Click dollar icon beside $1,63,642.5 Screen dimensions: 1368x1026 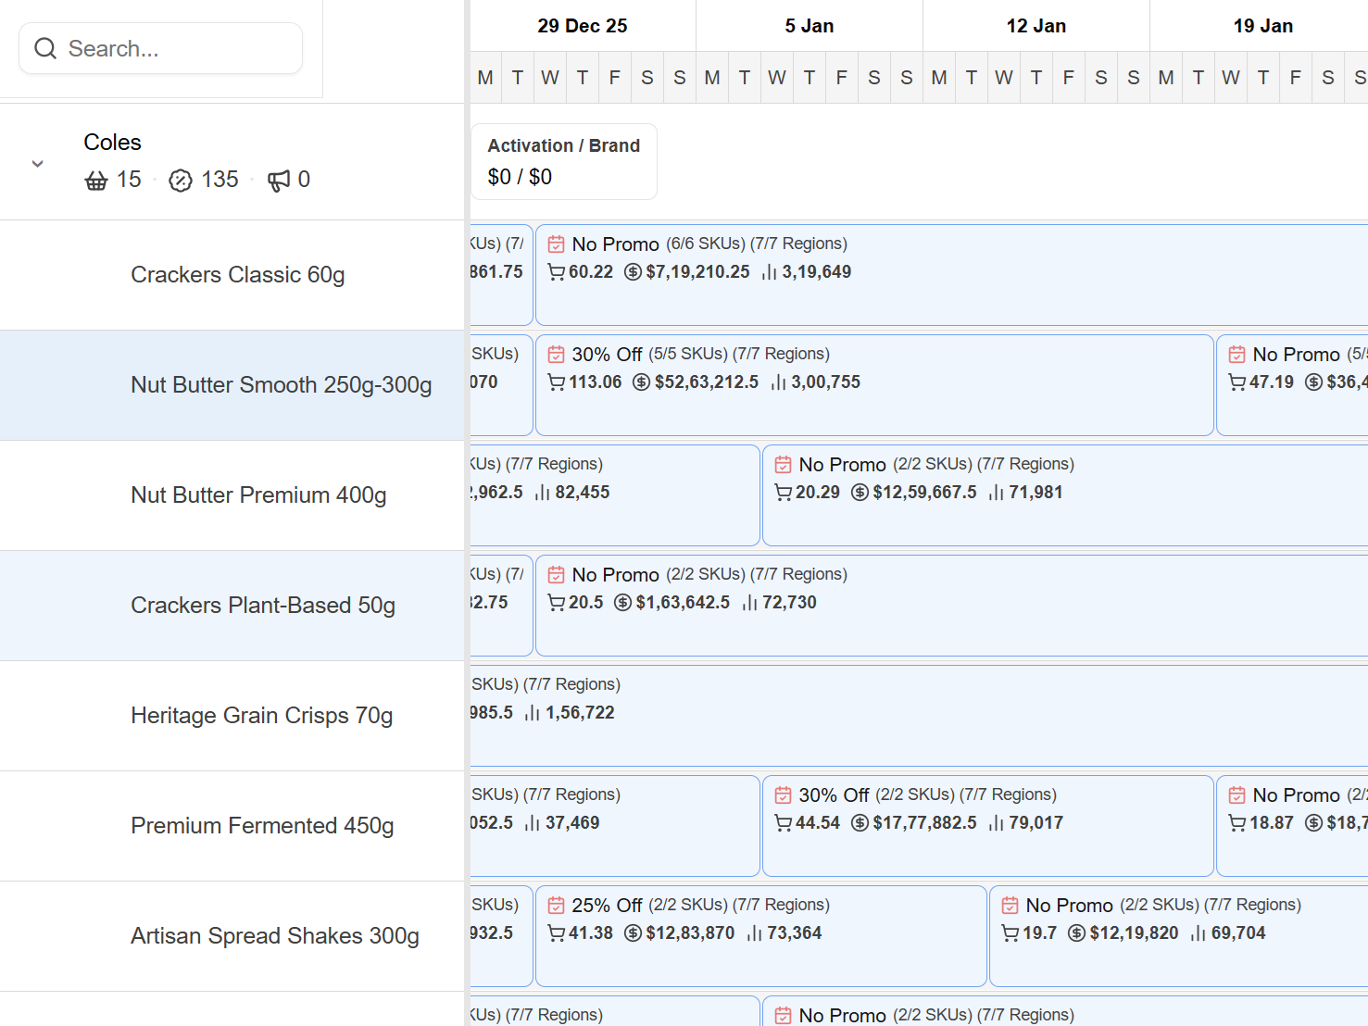point(623,603)
